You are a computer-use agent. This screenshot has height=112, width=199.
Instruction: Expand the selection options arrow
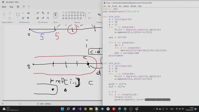(x=18, y=18)
